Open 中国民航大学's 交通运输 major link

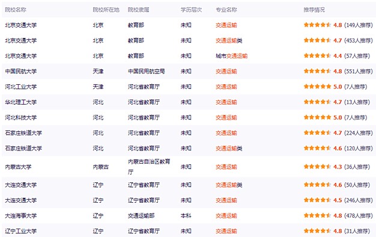point(226,72)
